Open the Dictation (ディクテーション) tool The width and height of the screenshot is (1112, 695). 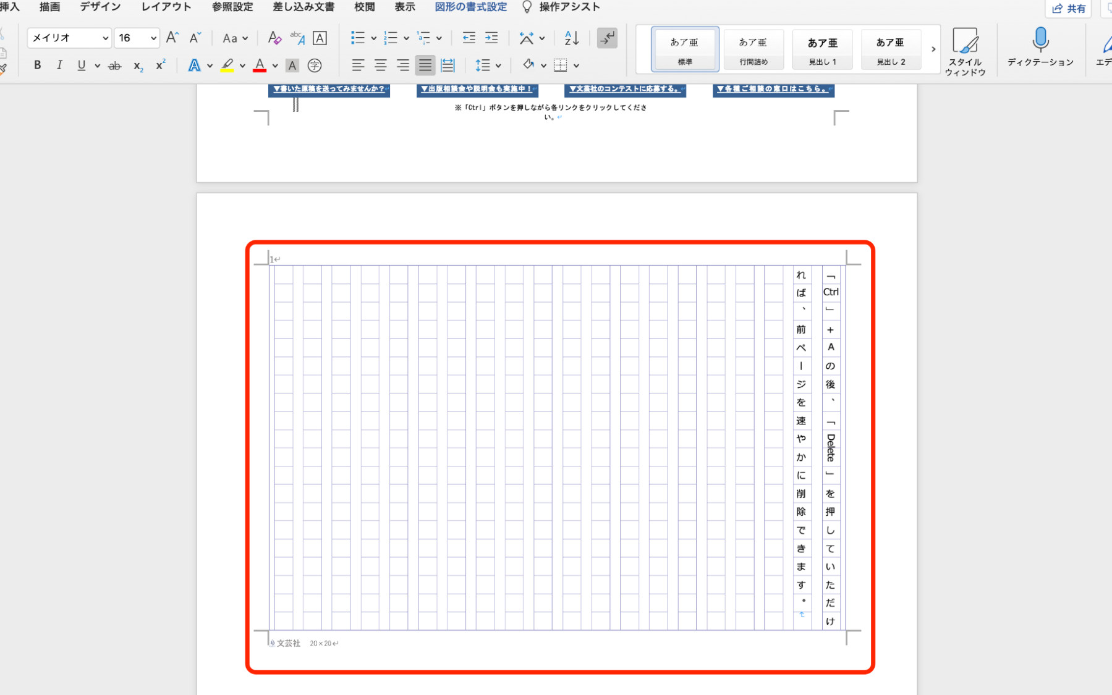point(1040,49)
